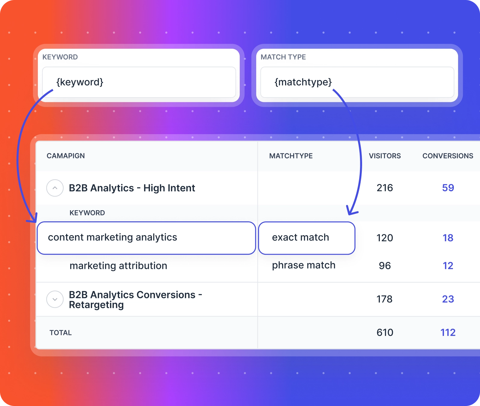Click the 23 conversions value

448,299
